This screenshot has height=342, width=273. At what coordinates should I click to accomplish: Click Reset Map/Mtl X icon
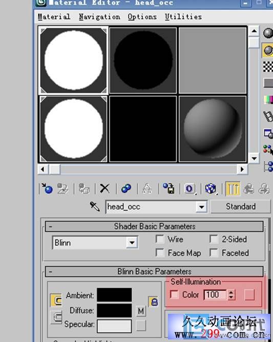[x=105, y=189]
